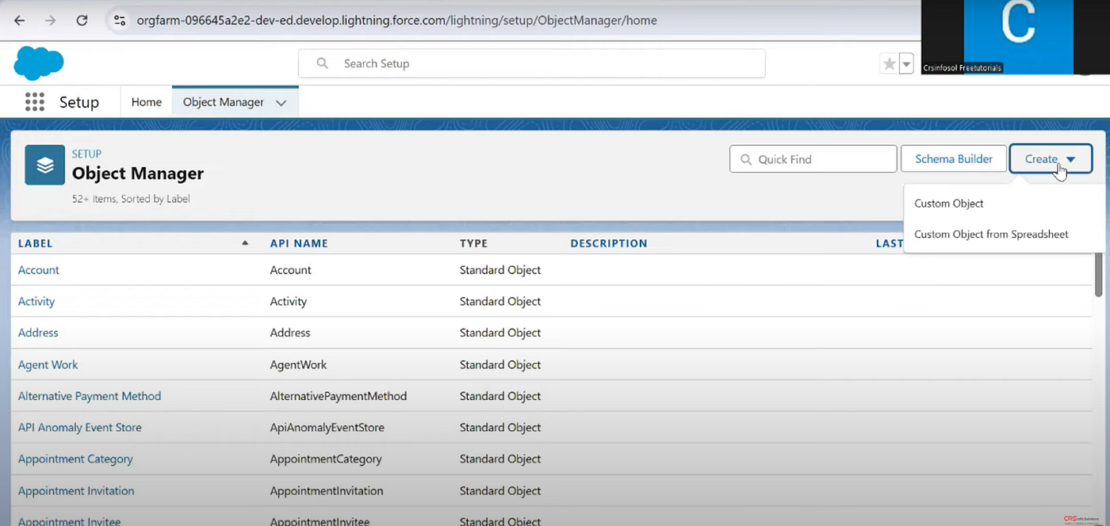Open Appointment Invitation object link
Screen dimensions: 1110x526
(76, 491)
